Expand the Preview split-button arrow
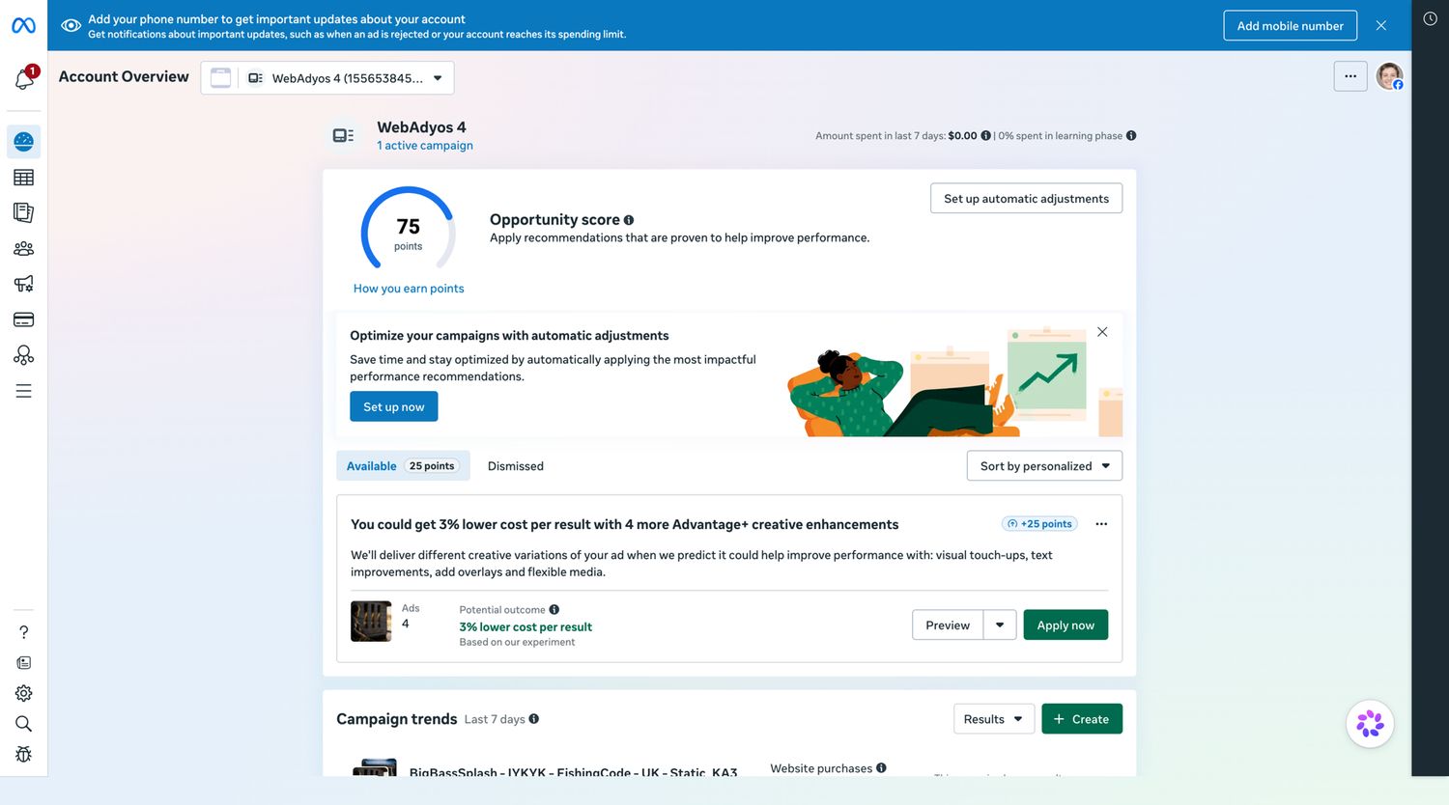Image resolution: width=1449 pixels, height=805 pixels. [x=1000, y=625]
